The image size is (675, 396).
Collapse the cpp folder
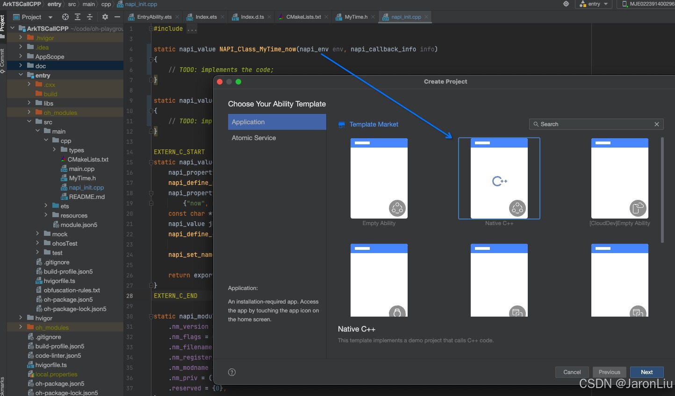coord(46,141)
